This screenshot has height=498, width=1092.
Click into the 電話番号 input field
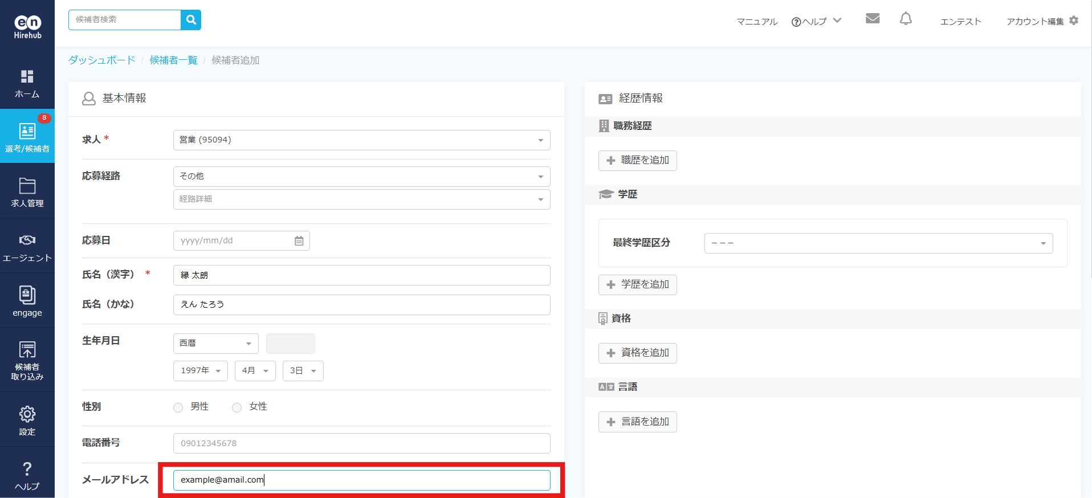(361, 443)
